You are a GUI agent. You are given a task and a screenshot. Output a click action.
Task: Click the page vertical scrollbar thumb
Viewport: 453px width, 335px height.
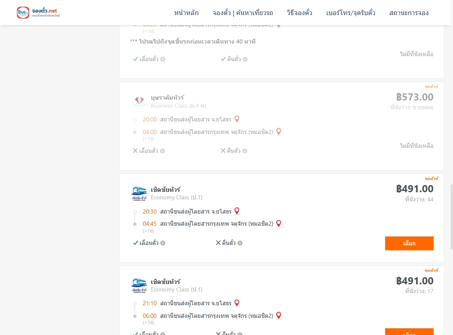pos(451,216)
